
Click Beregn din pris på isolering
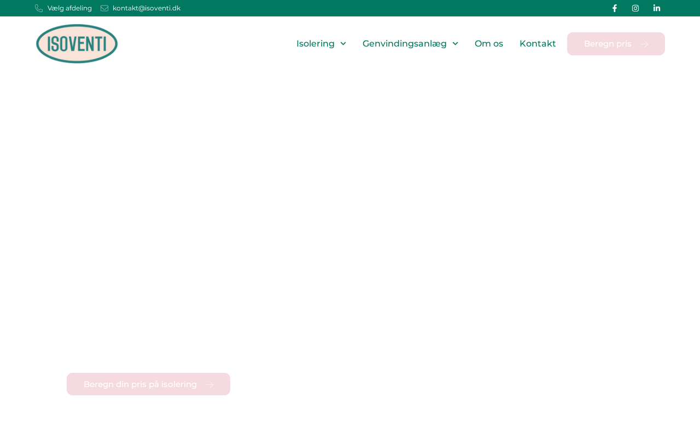pyautogui.click(x=140, y=384)
